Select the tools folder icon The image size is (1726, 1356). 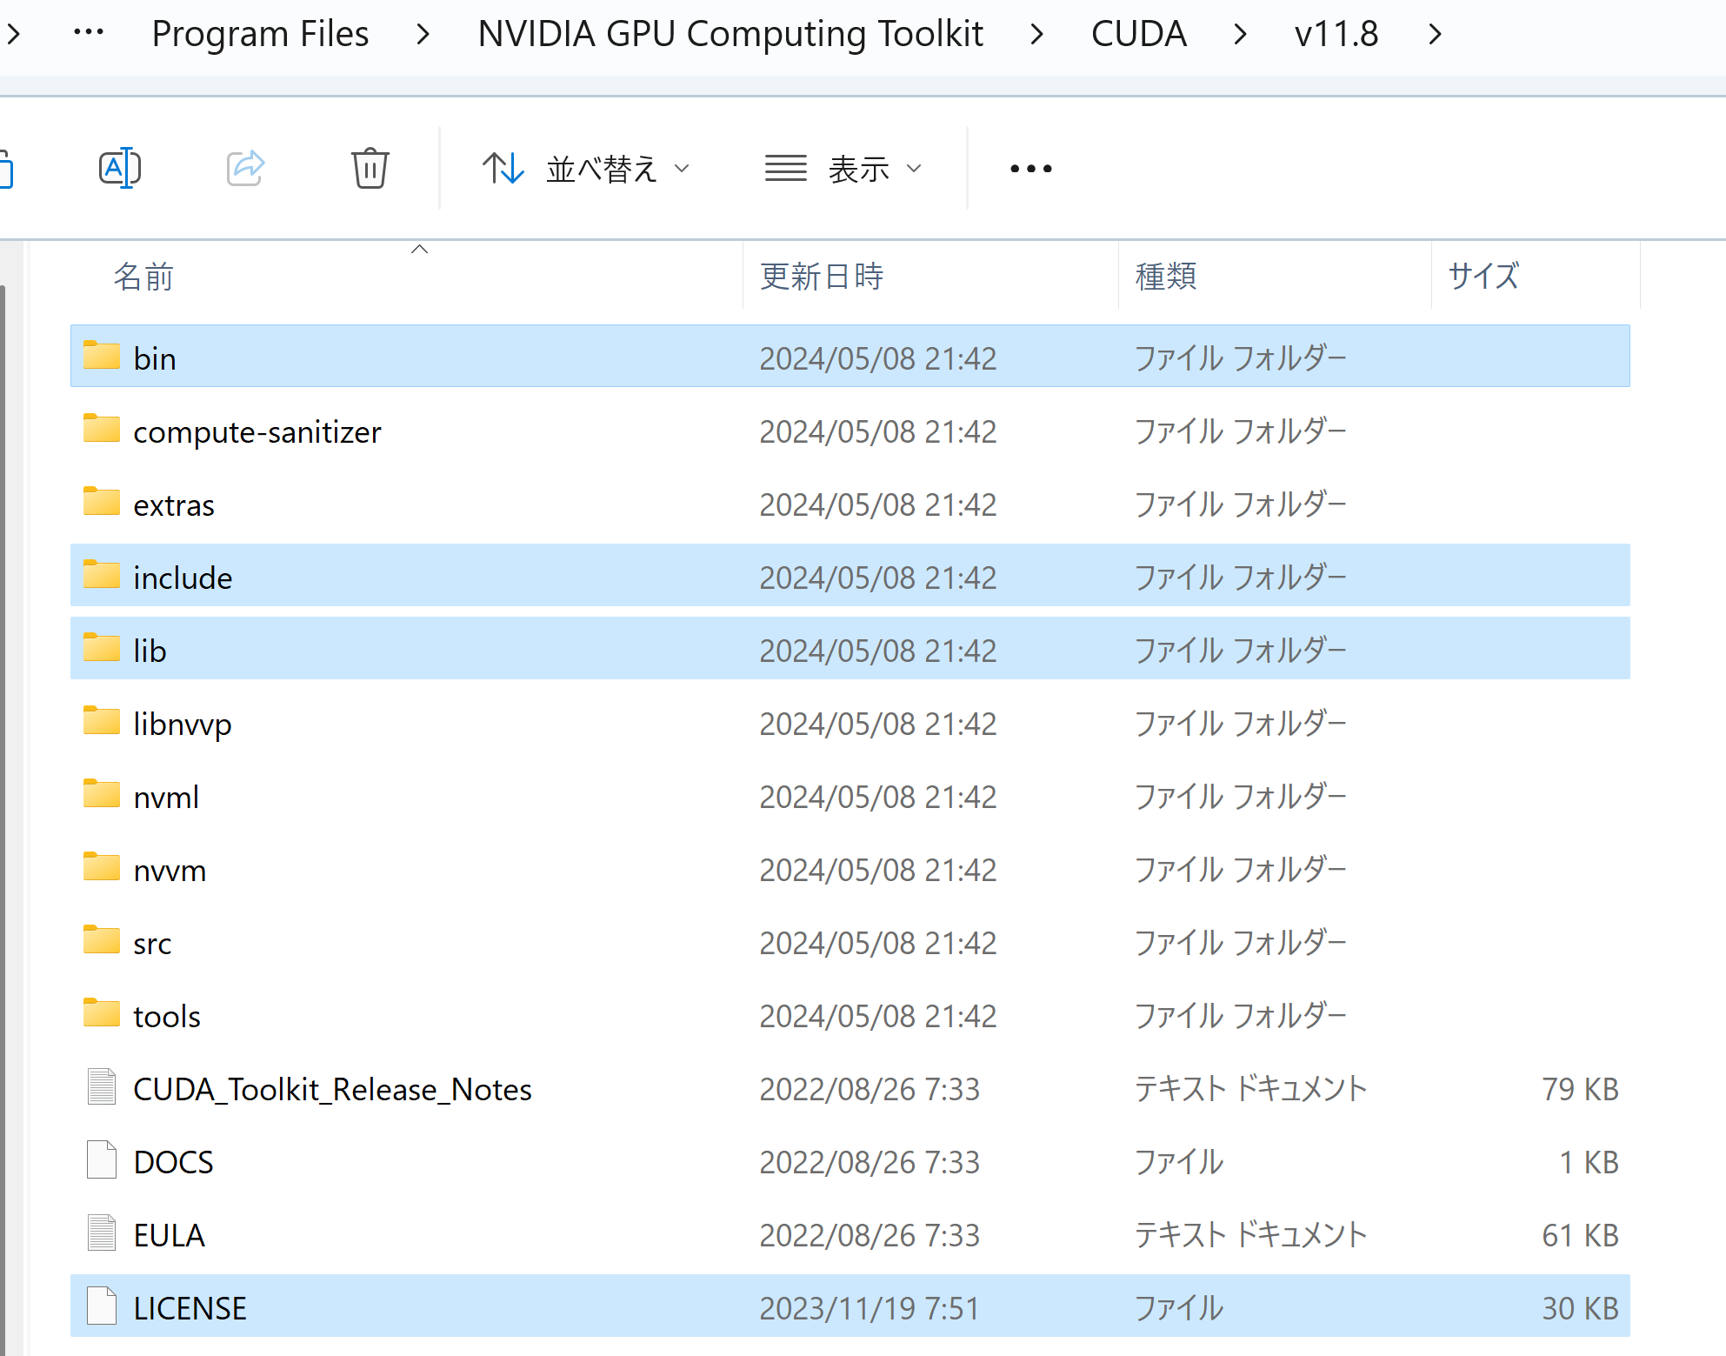pos(102,1013)
